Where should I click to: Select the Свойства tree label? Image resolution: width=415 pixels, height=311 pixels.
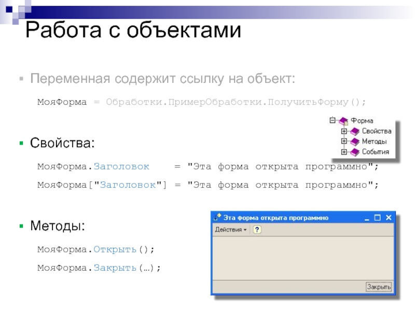[377, 131]
